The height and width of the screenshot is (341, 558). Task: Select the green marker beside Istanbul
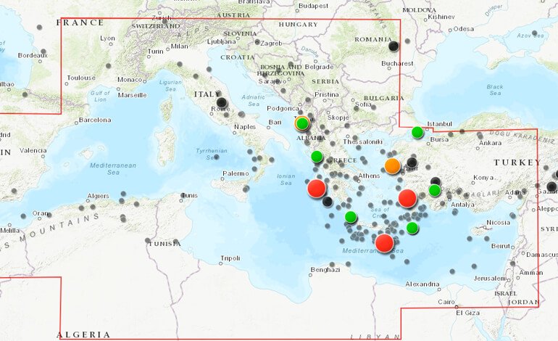coord(417,132)
